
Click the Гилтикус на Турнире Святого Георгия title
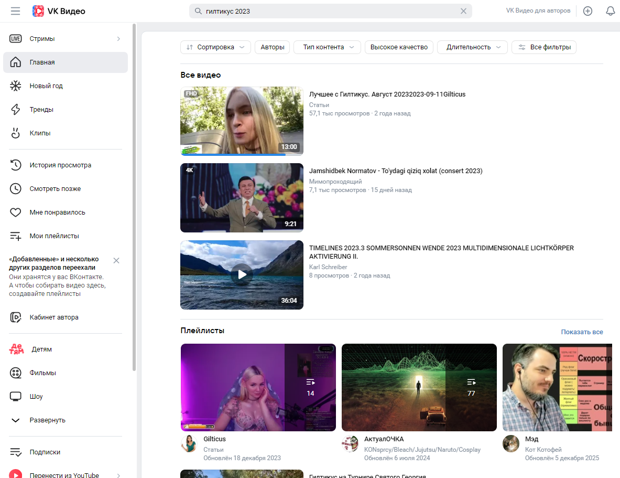click(x=367, y=475)
